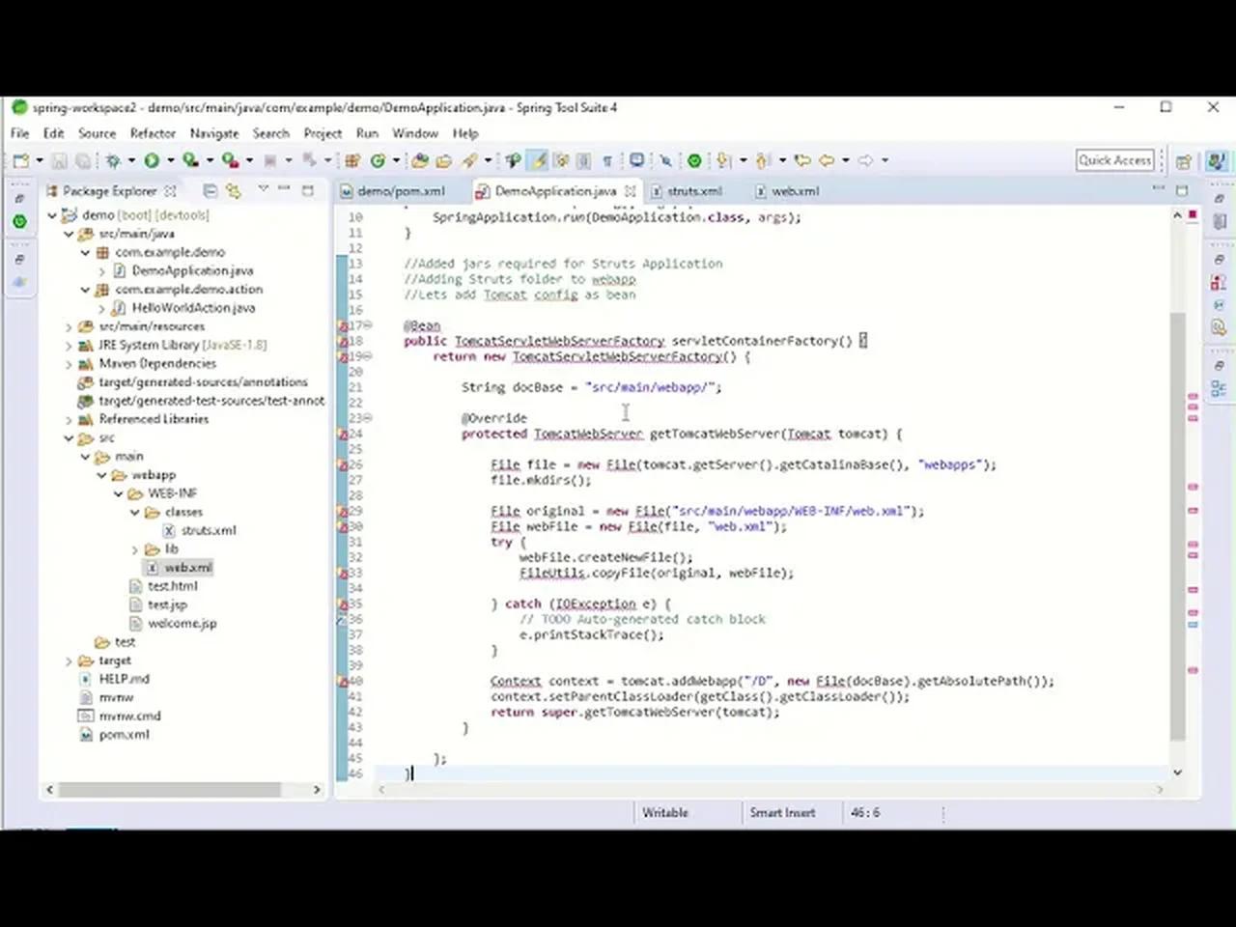
Task: Collapse the WEB-INF folder node
Action: pos(120,492)
